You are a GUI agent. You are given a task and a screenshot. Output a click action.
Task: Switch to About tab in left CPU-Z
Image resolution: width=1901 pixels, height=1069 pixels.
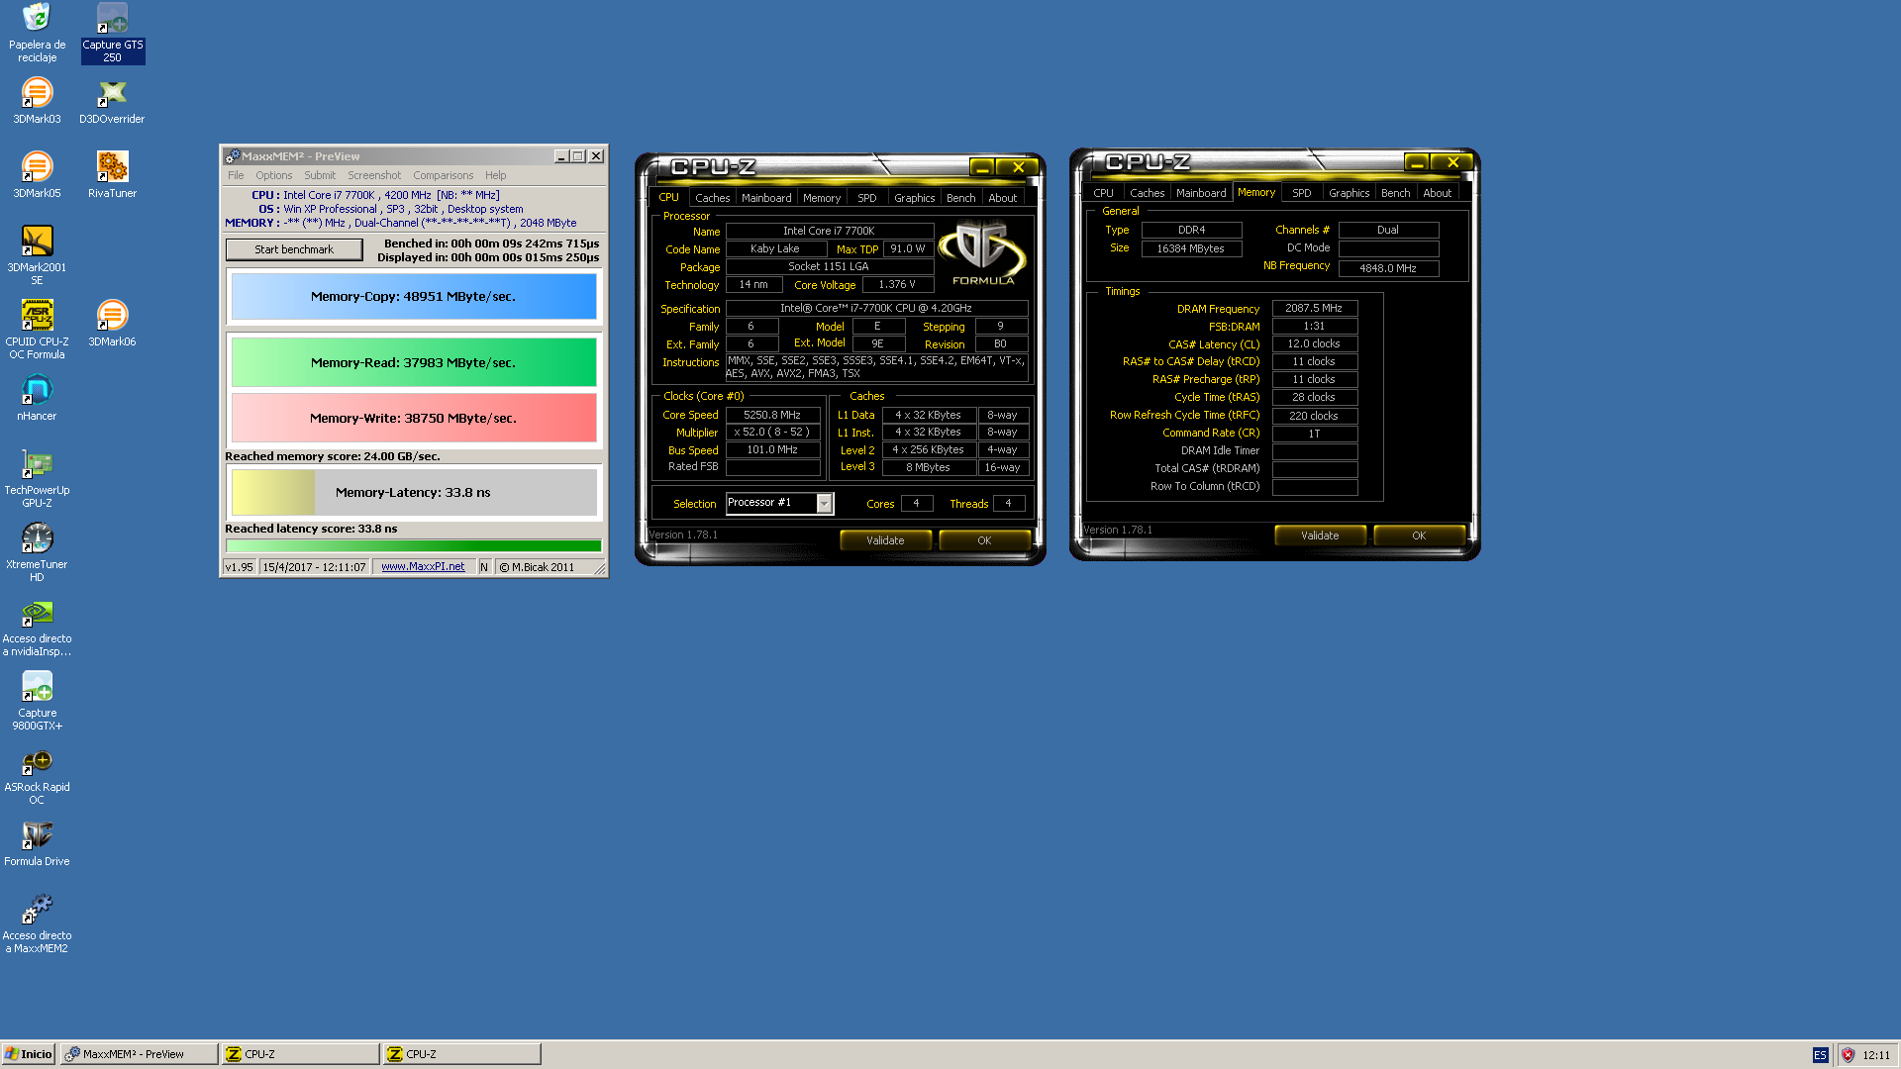tap(1003, 198)
